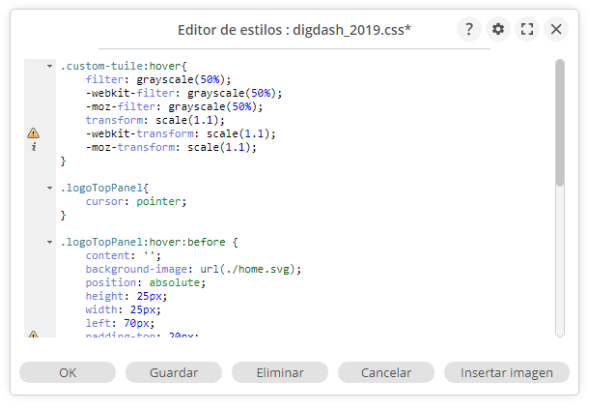Open the help question mark icon
Screen dimensions: 589x410
[468, 29]
